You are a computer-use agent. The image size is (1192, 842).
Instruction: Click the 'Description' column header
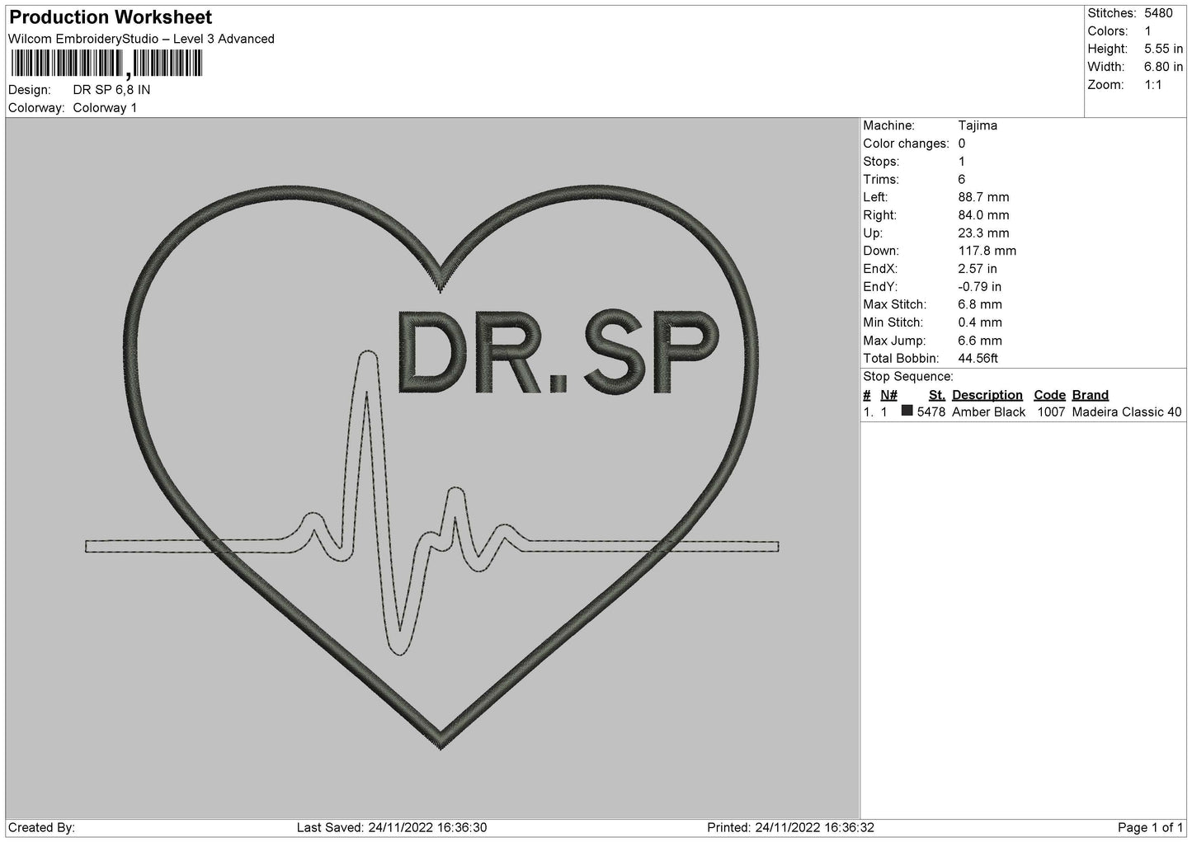pyautogui.click(x=987, y=395)
